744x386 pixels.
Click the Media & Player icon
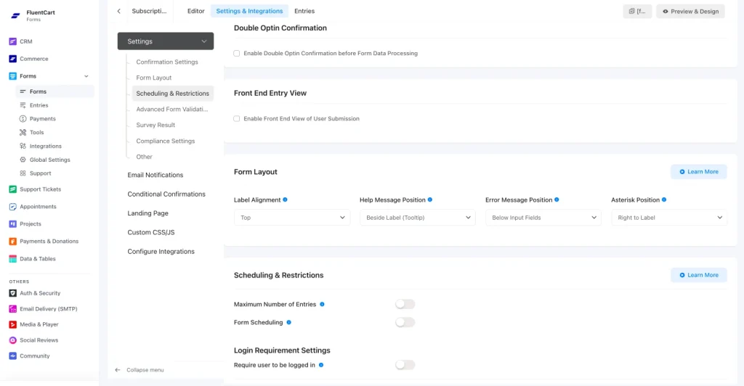13,324
